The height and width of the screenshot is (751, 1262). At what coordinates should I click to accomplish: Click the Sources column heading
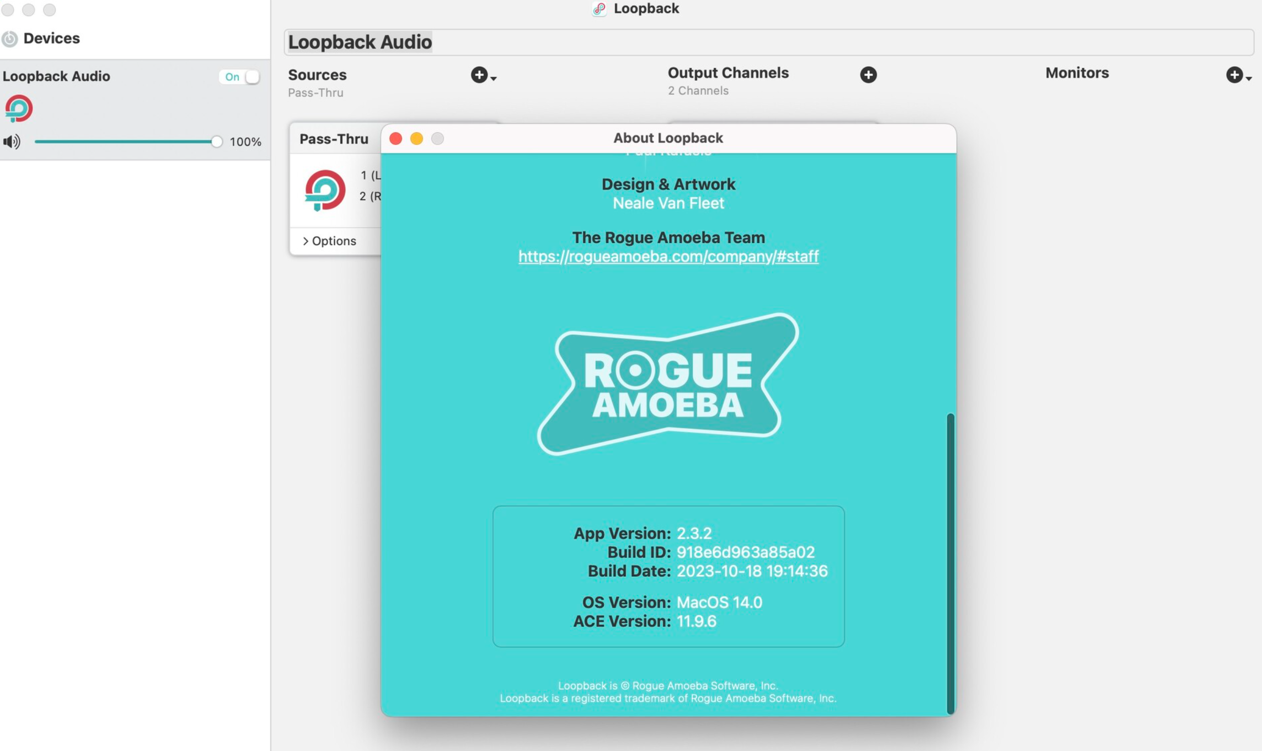[x=318, y=75]
